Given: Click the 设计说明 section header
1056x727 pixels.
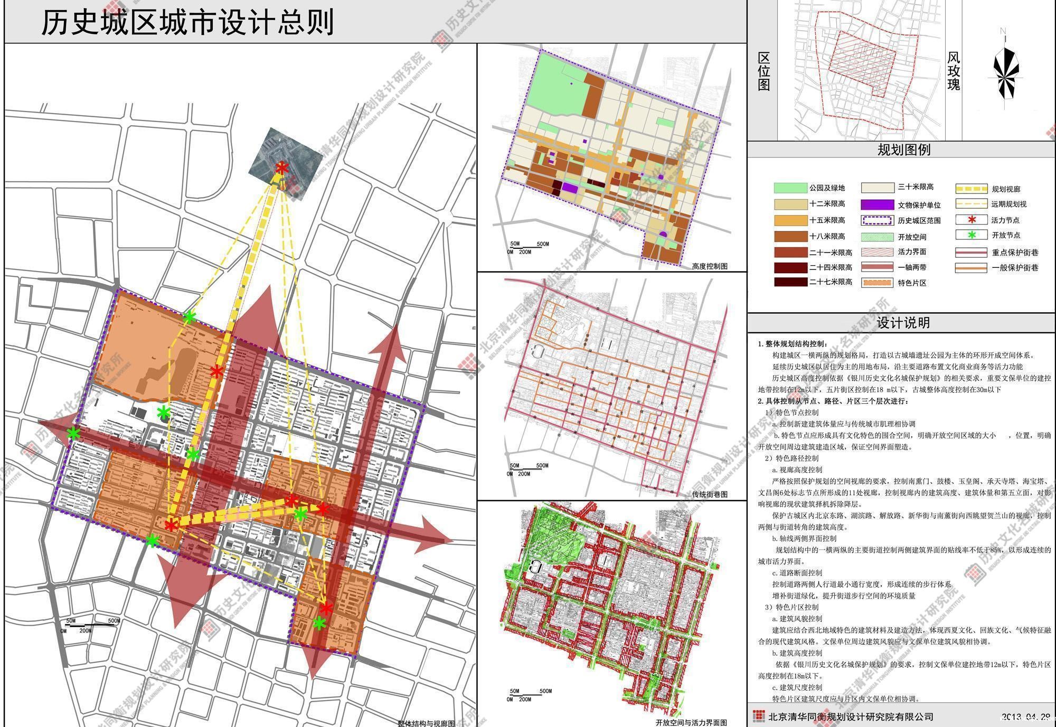Looking at the screenshot, I should click(x=903, y=323).
